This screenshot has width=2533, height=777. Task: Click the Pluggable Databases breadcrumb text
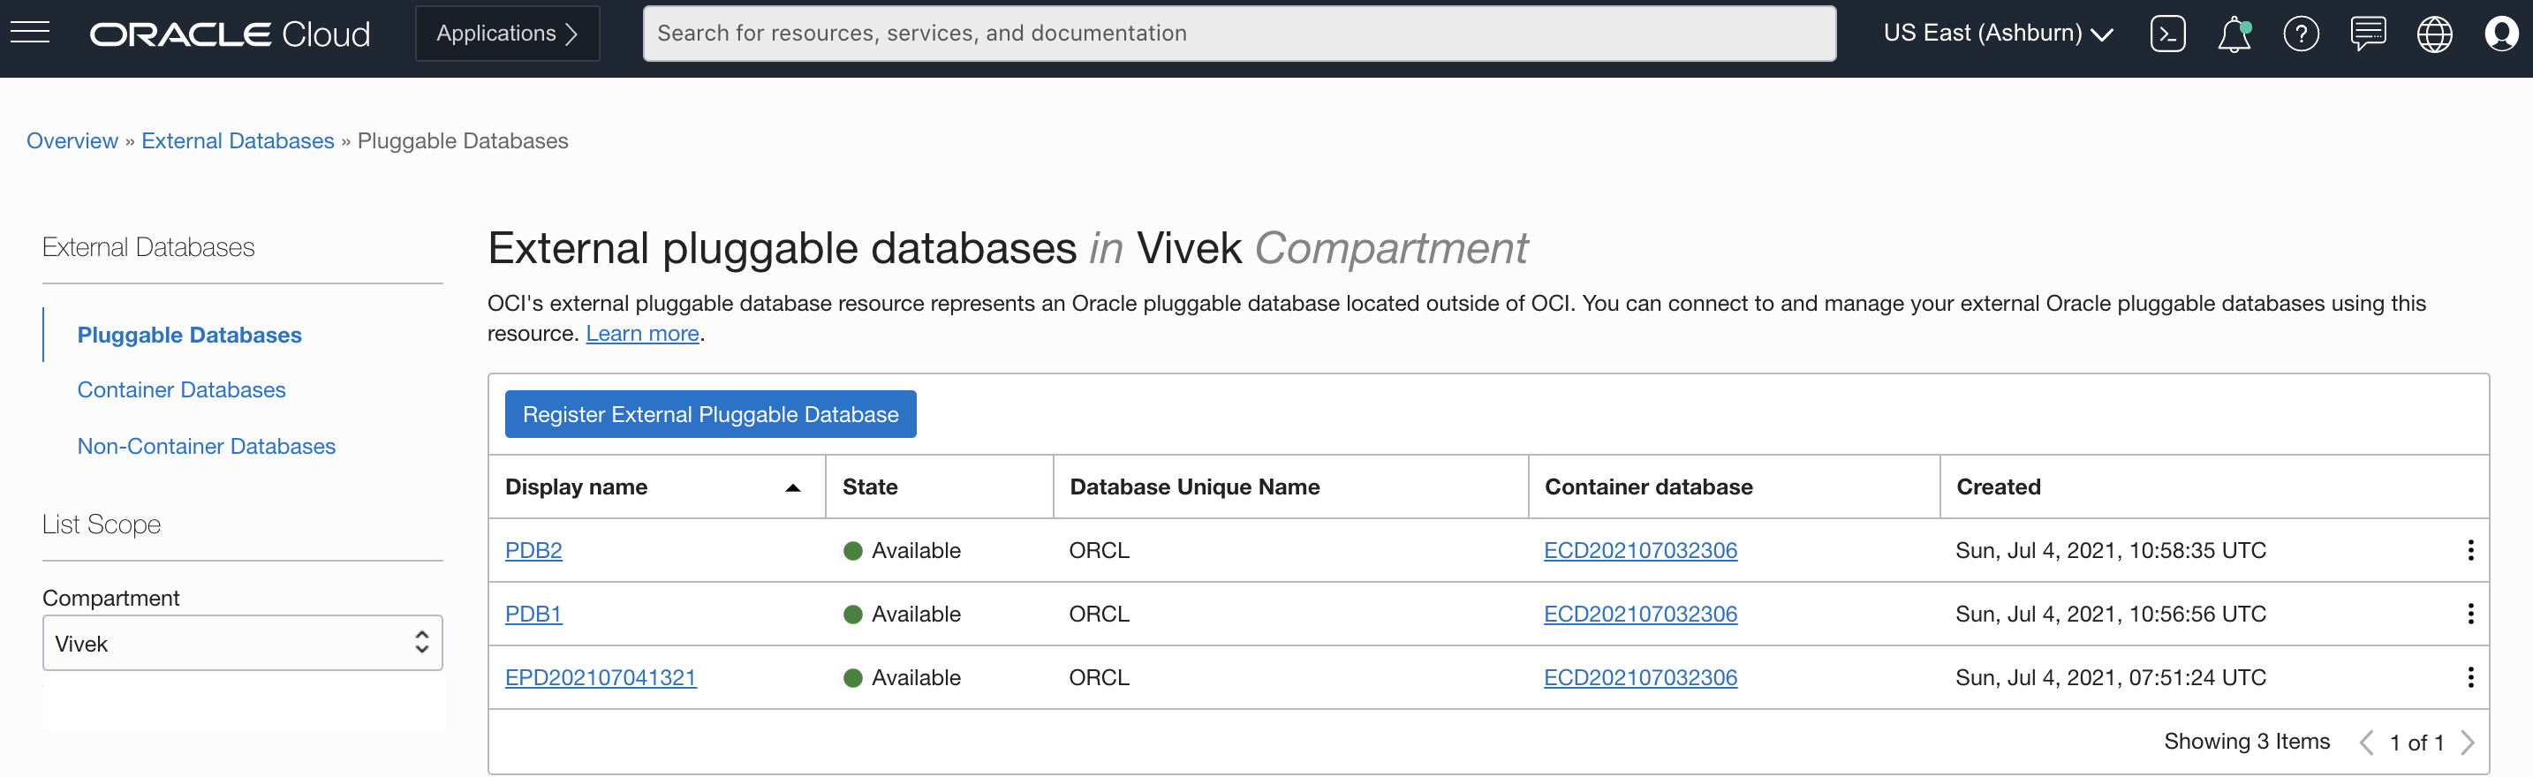pyautogui.click(x=462, y=140)
